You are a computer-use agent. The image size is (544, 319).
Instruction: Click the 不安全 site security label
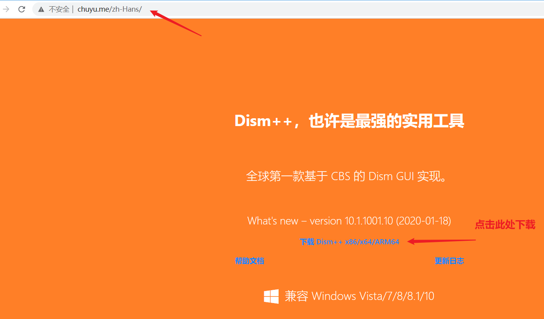click(59, 9)
